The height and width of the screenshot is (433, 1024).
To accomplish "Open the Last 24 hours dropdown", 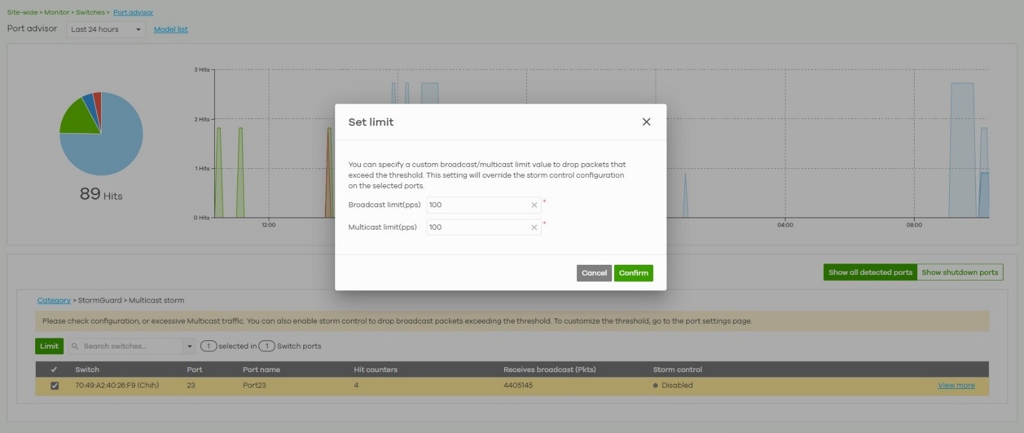I will [x=106, y=29].
